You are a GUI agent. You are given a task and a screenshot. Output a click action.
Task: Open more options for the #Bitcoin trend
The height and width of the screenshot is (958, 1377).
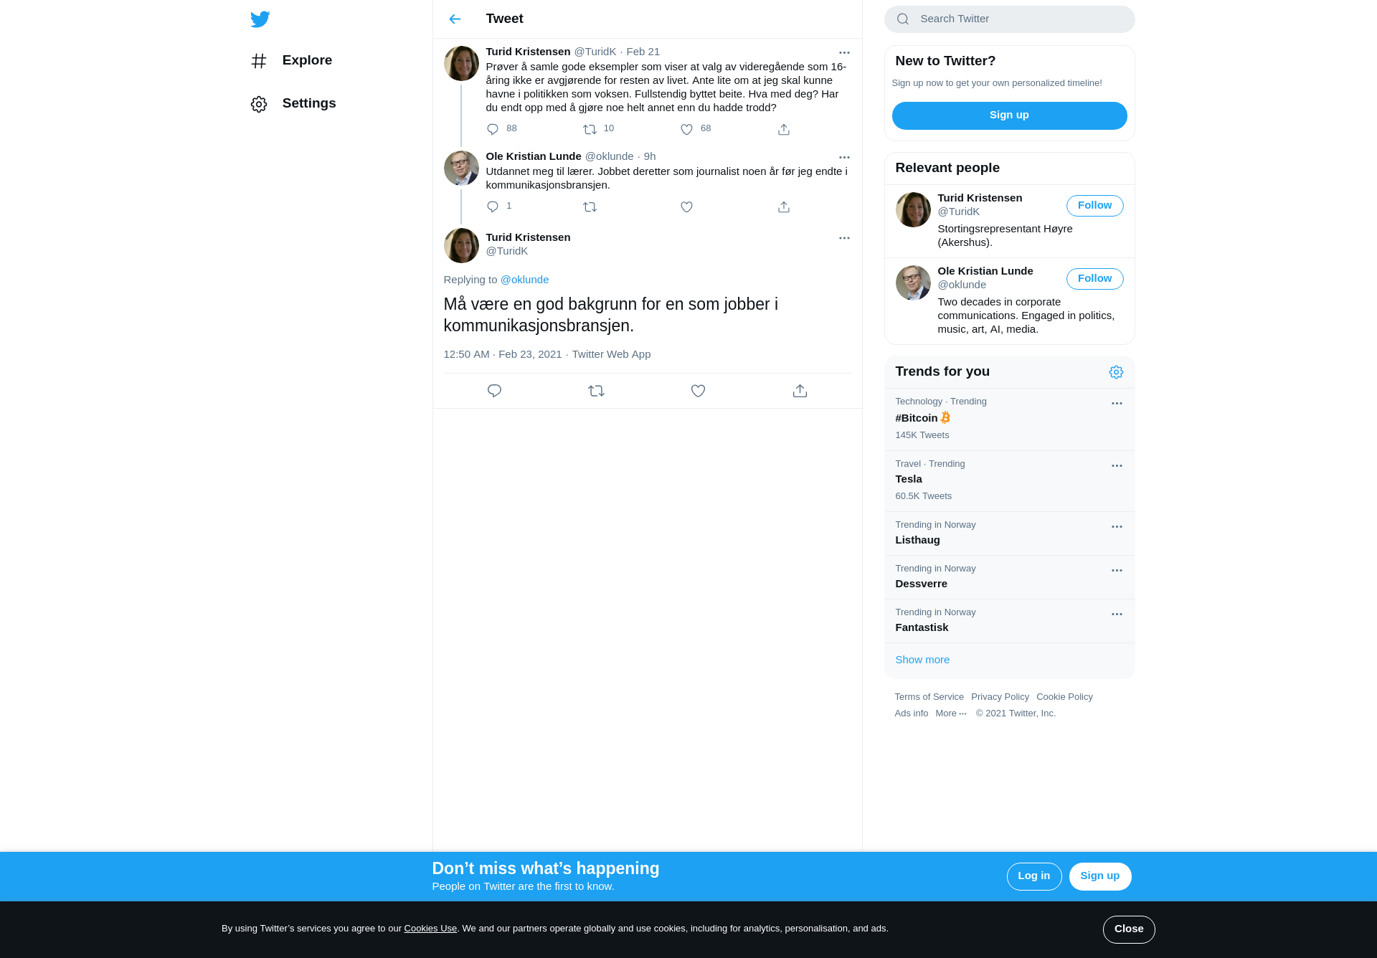(x=1117, y=404)
